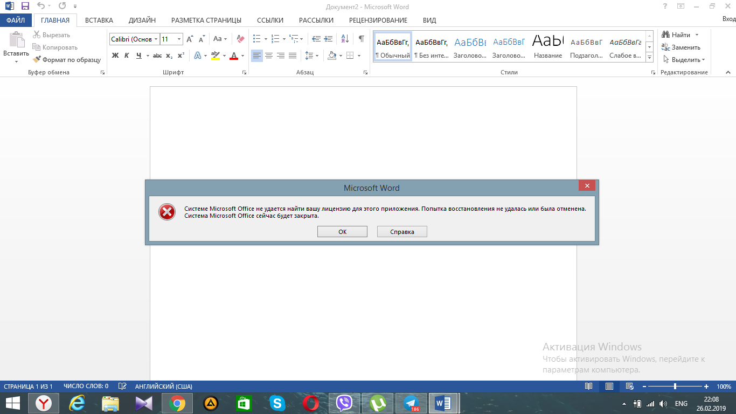Click Формат по образцу format painter
The width and height of the screenshot is (736, 414).
(67, 60)
